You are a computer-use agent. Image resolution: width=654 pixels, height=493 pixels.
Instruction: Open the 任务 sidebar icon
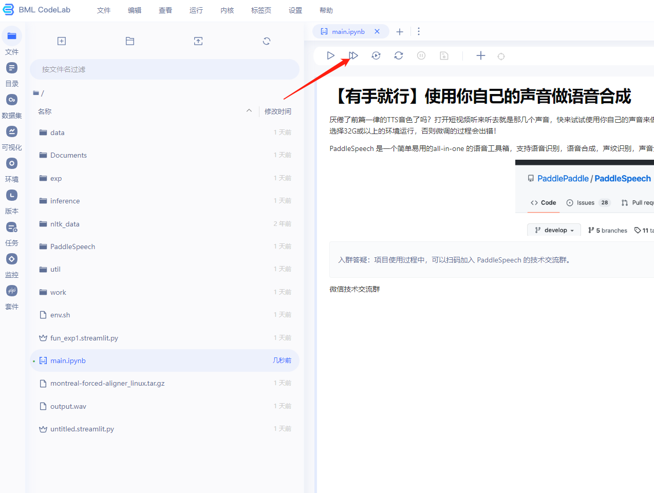[x=12, y=227]
